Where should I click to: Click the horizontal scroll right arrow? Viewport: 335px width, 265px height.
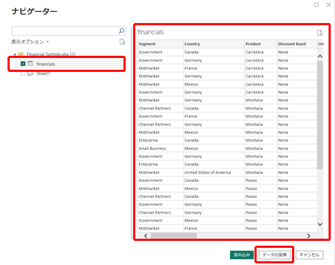coord(308,235)
